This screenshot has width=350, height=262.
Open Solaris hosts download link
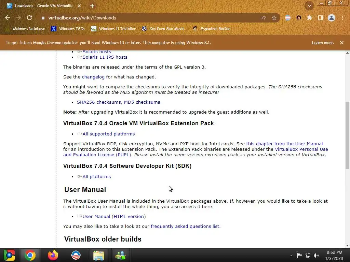[x=97, y=52]
